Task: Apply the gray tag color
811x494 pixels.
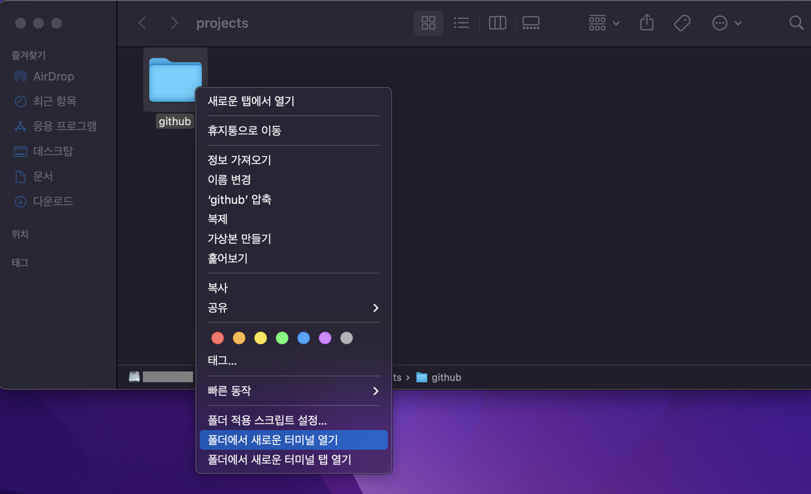Action: click(347, 338)
